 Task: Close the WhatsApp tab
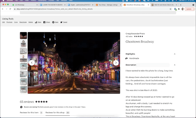[x=37, y=5]
